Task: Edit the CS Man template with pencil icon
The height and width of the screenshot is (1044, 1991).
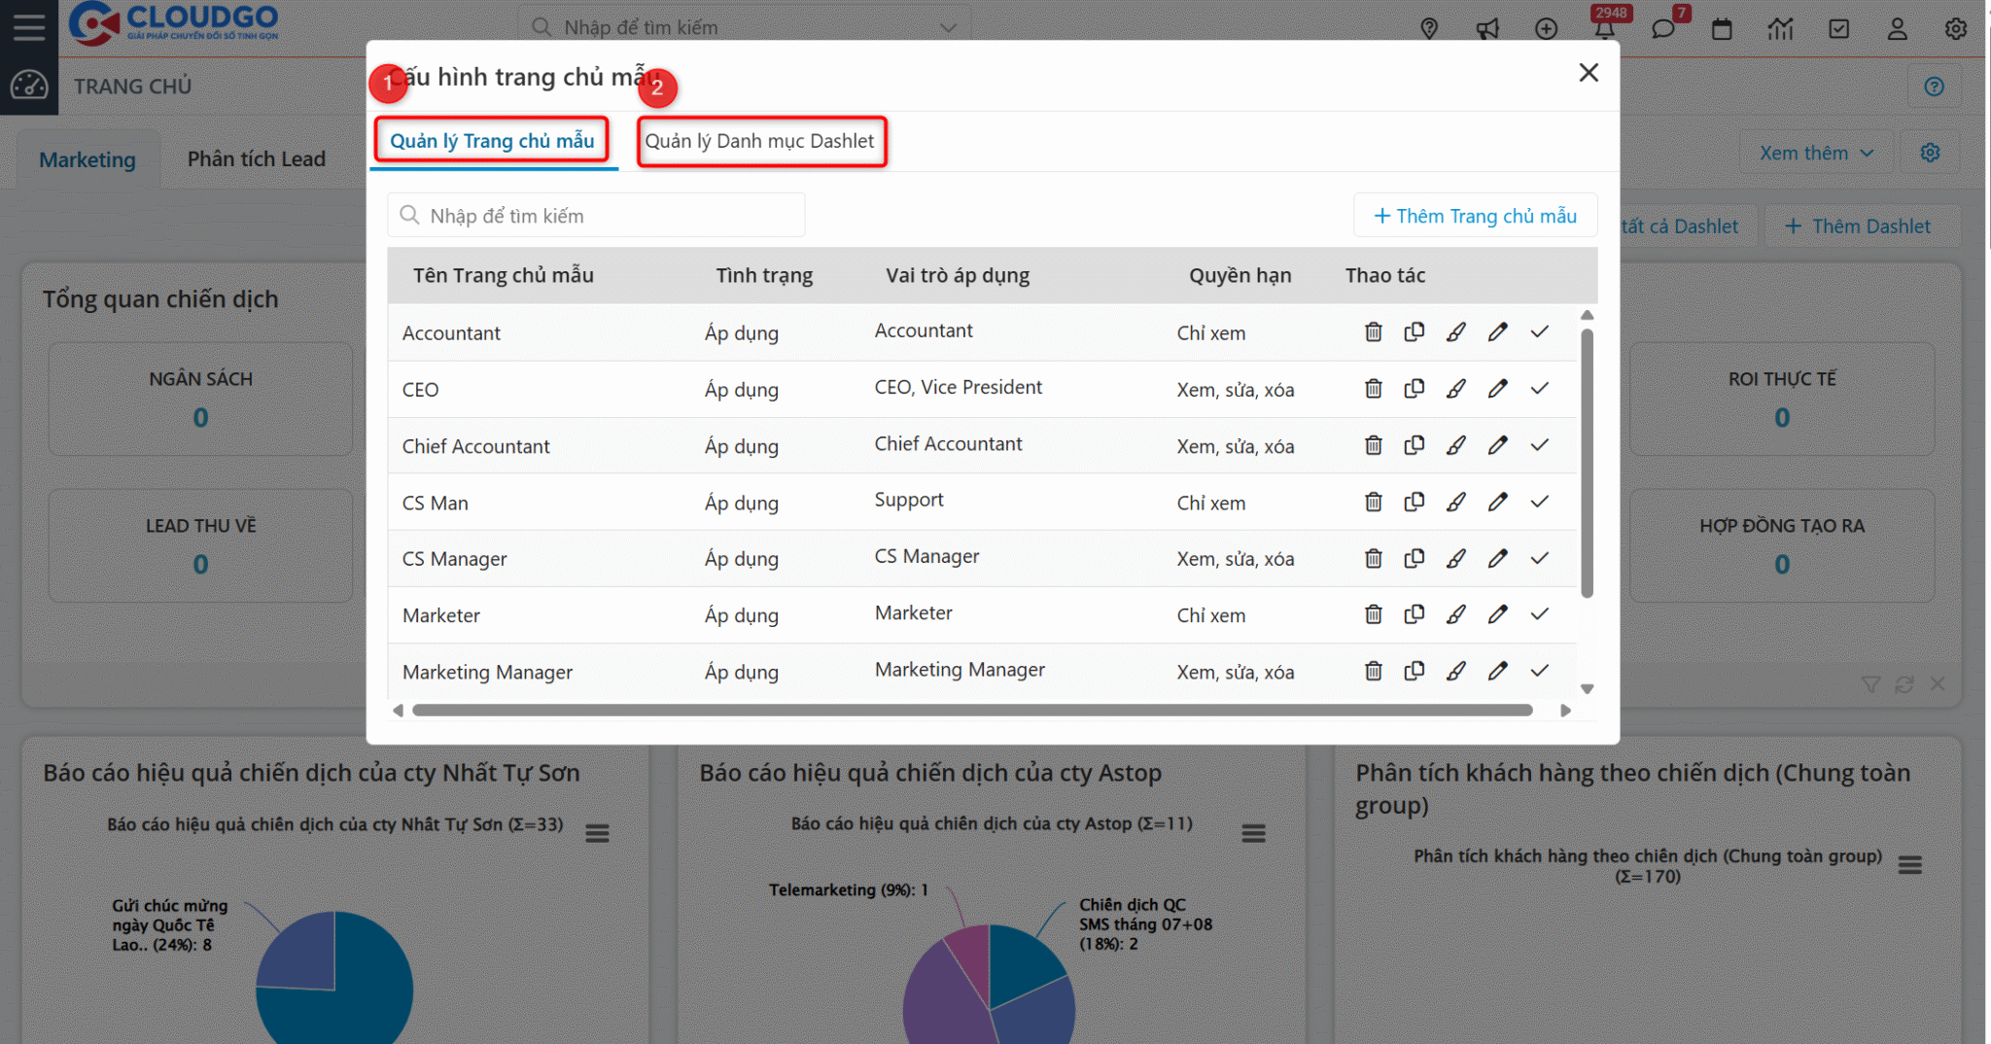Action: point(1497,503)
